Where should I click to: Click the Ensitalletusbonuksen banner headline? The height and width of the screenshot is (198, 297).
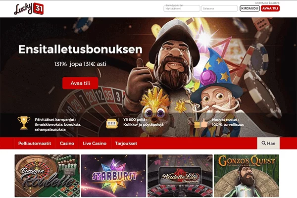click(x=80, y=49)
